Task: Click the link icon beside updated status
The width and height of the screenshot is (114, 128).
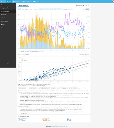Action: (x=86, y=5)
